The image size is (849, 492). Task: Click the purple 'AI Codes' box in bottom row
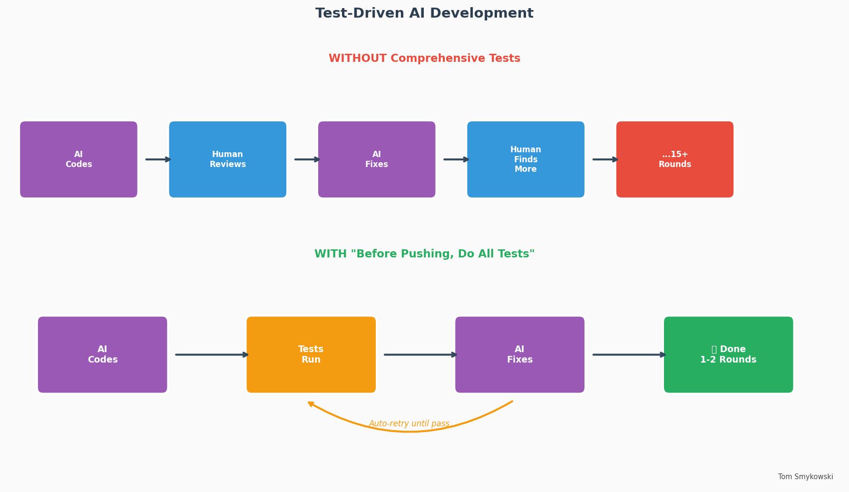pos(102,354)
